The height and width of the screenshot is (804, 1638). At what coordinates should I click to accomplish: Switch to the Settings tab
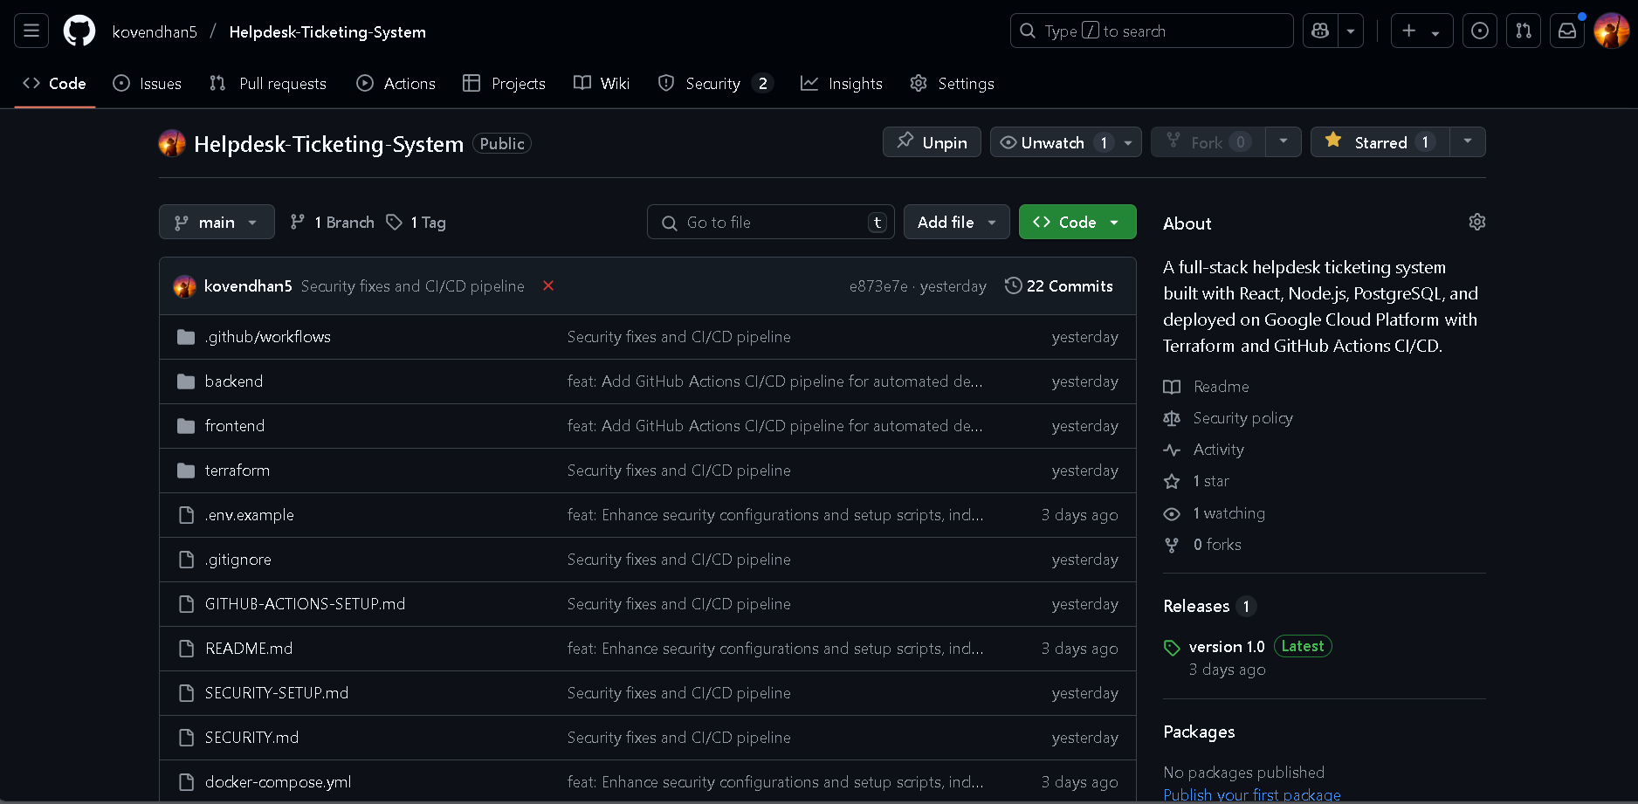point(952,84)
